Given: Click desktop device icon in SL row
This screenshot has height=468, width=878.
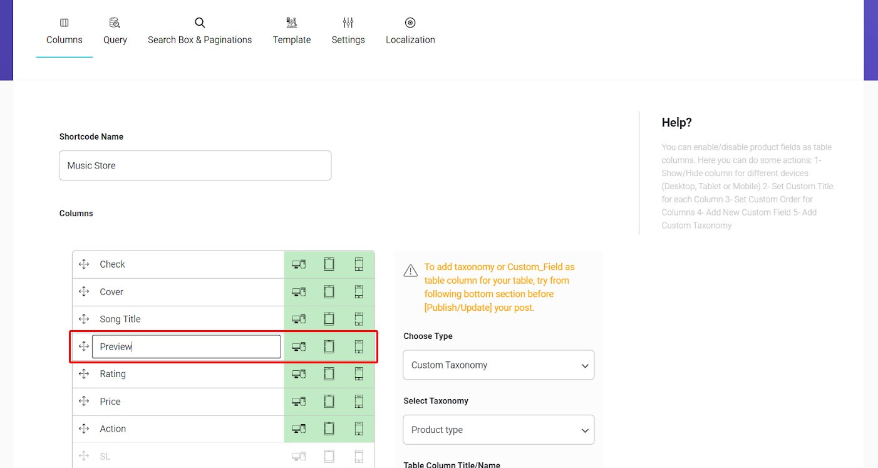Looking at the screenshot, I should (299, 456).
